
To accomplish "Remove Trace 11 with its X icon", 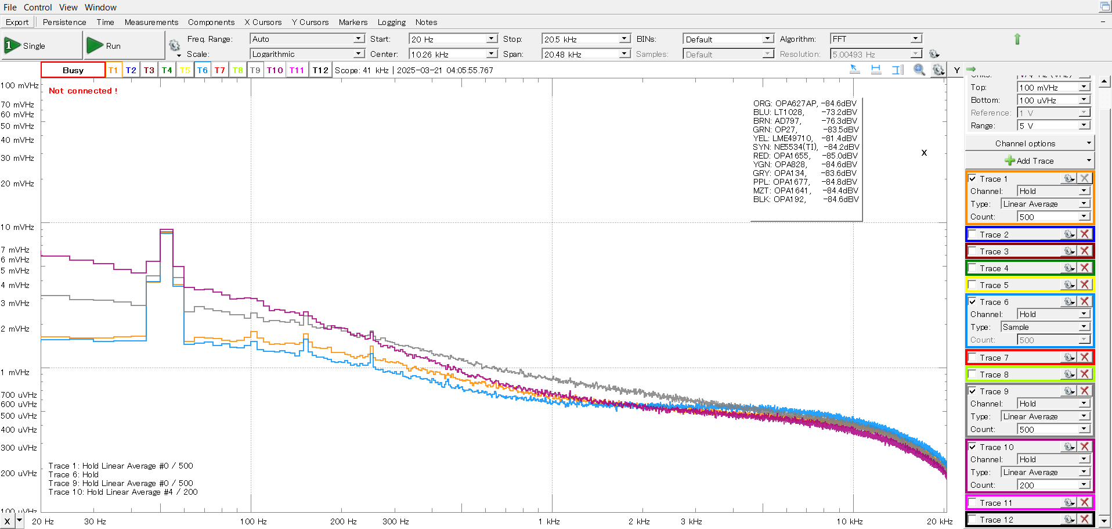I will 1084,502.
